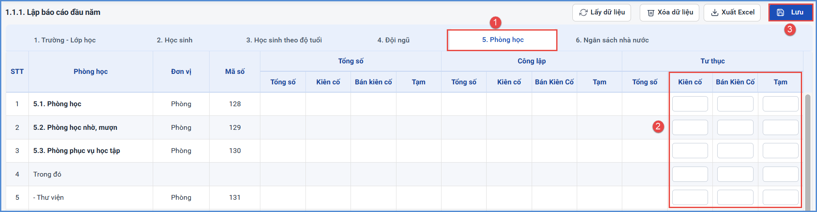Click Tư thục Tạm input for Phòng học nhờ, mượn
Viewport: 817px width, 212px height.
tap(780, 127)
